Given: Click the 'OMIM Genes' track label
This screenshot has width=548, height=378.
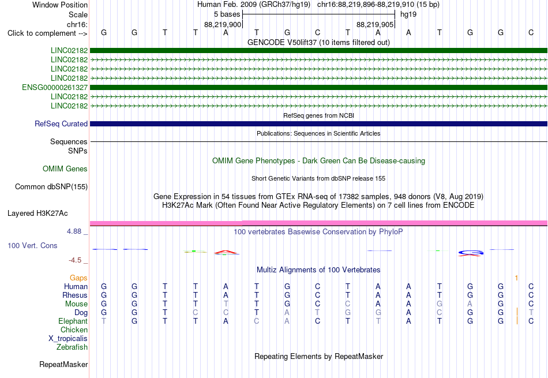Looking at the screenshot, I should pos(65,169).
